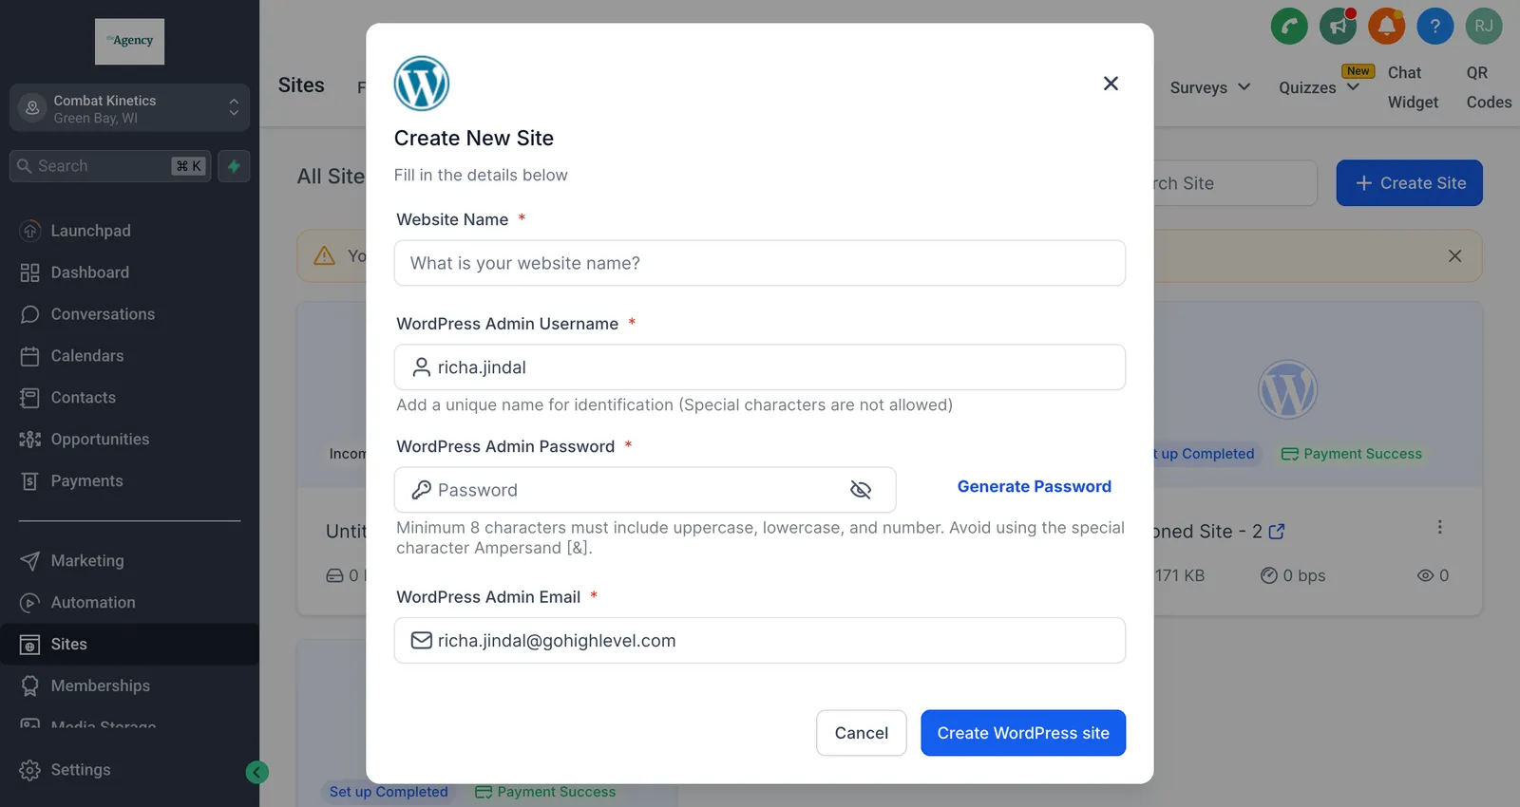Click the Create WordPress site button
The image size is (1520, 807).
point(1023,733)
